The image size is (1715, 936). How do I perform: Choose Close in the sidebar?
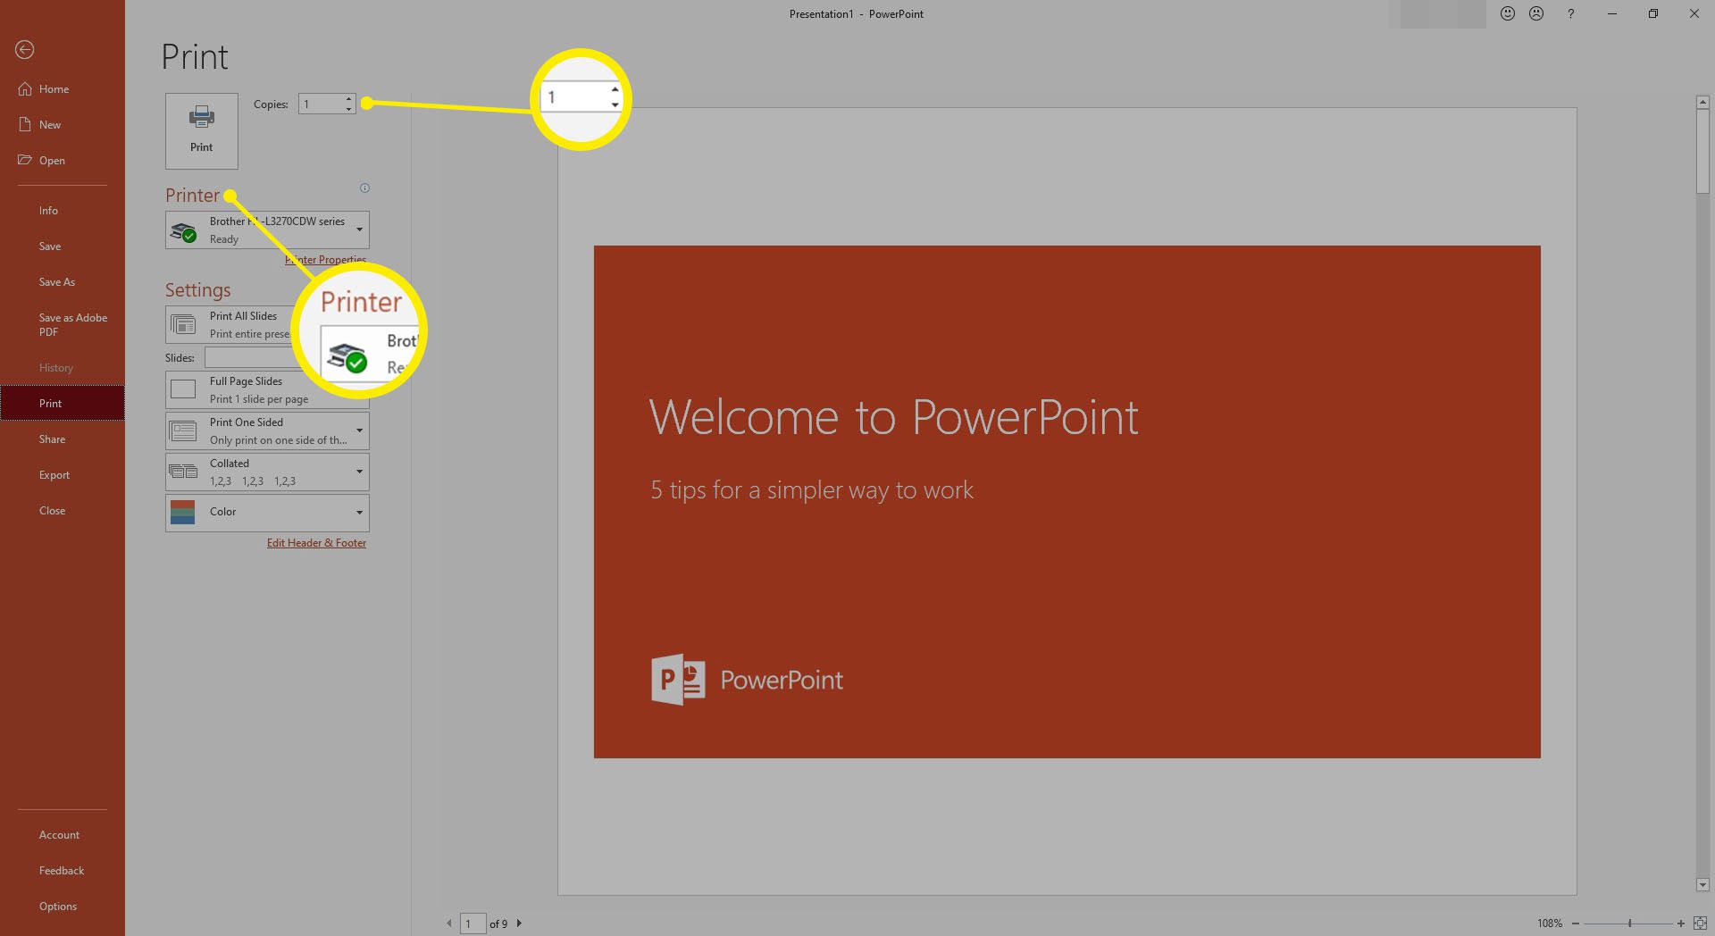click(63, 511)
